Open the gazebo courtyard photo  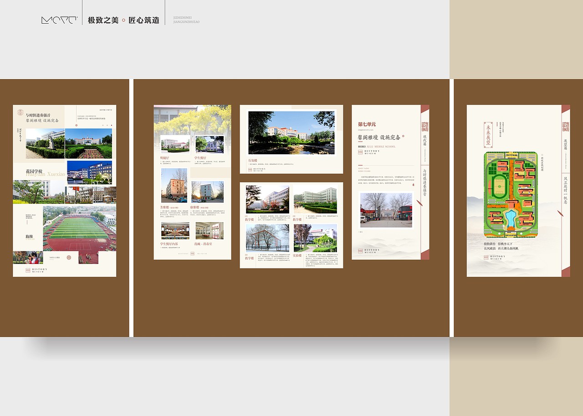coord(105,195)
